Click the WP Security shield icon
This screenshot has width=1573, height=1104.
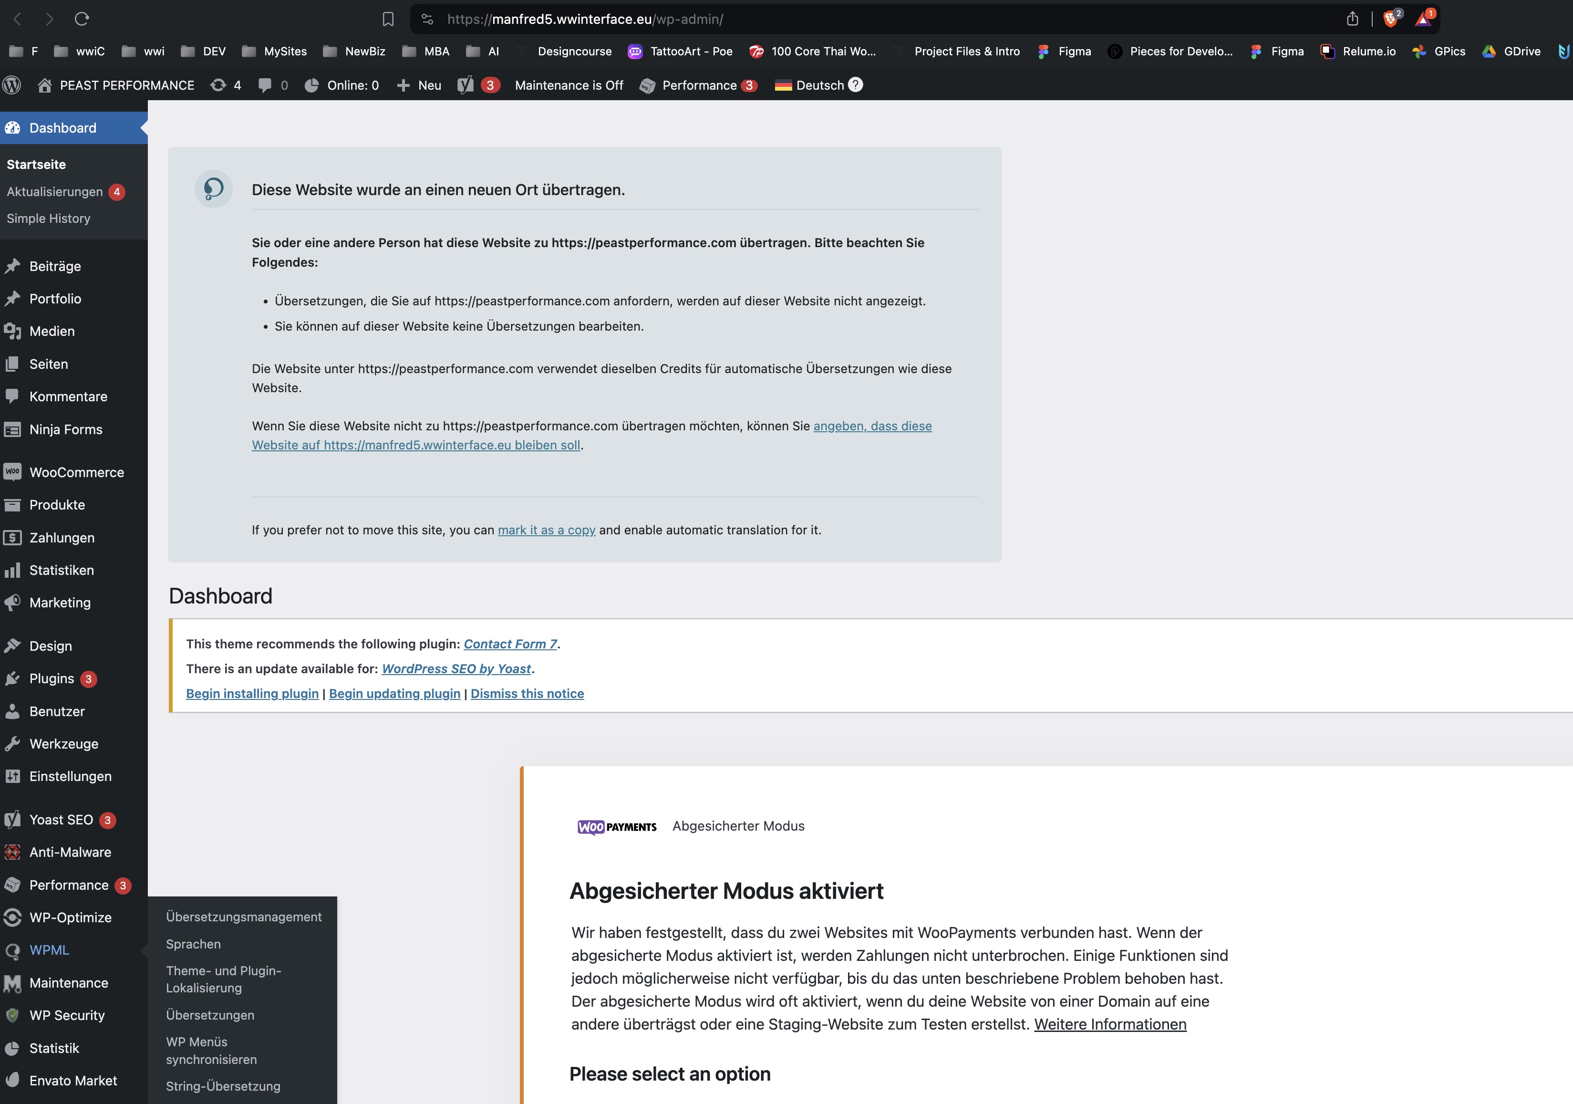pos(12,1015)
